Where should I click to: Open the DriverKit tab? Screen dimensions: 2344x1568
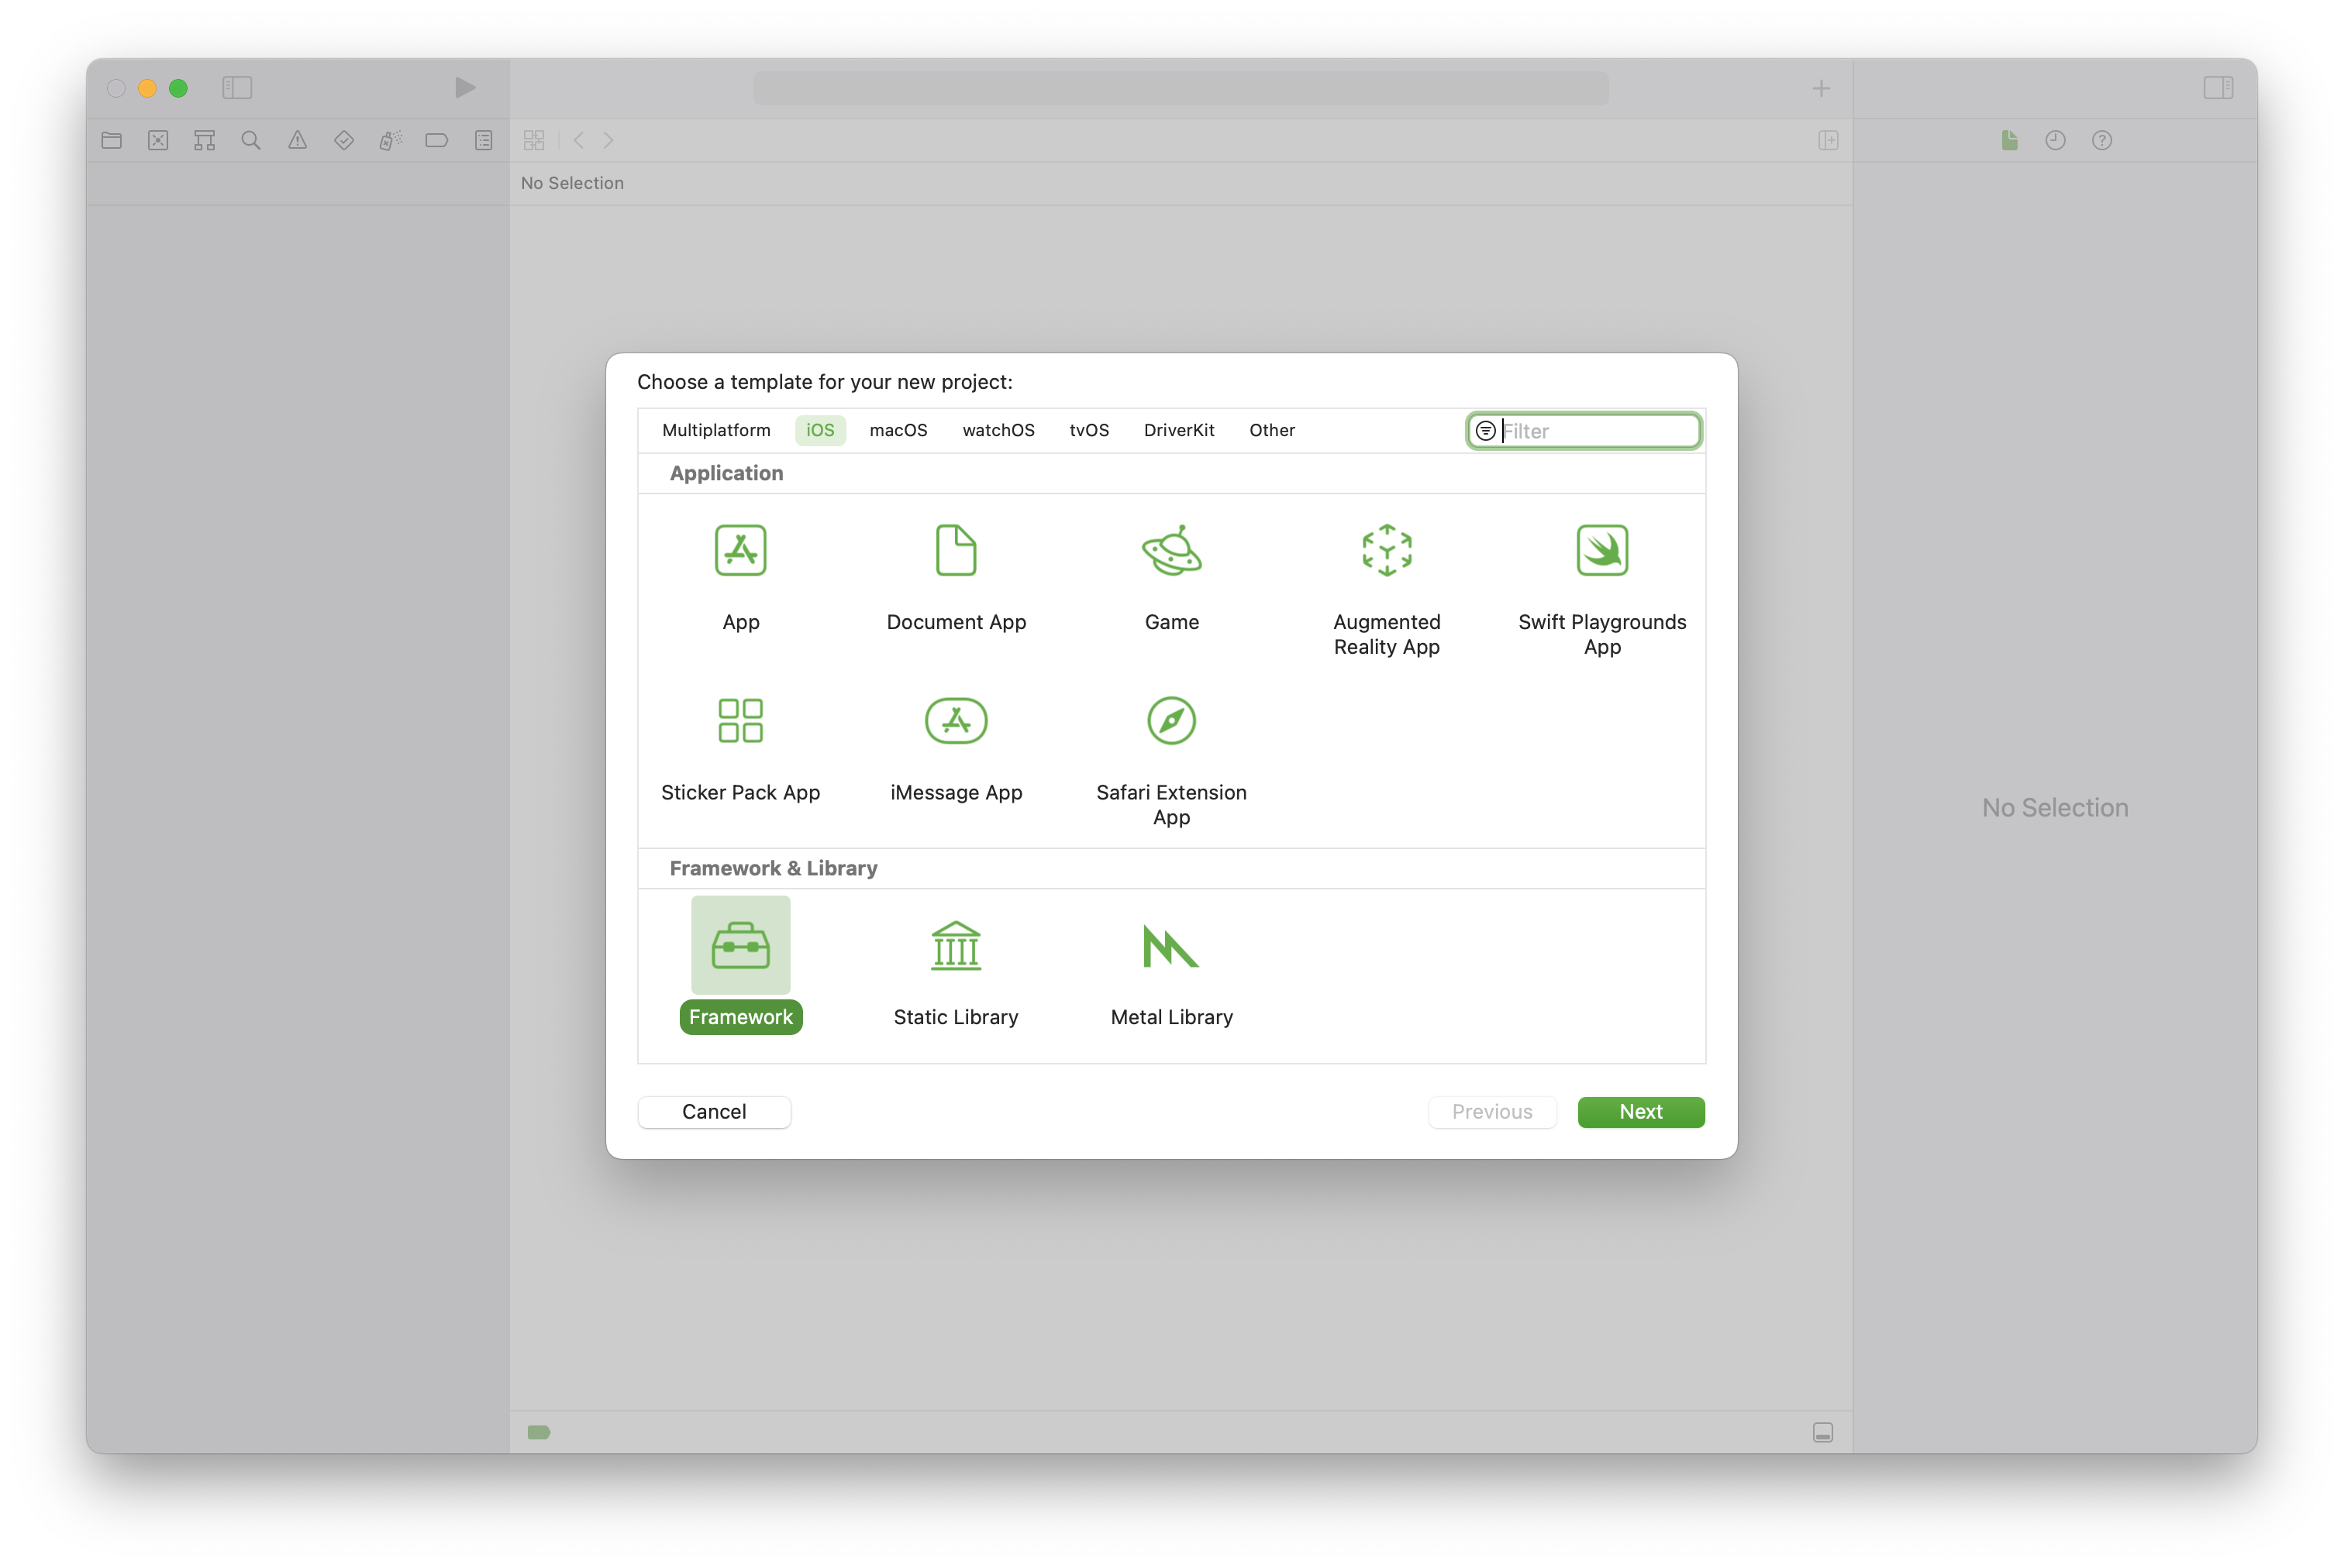click(1178, 430)
